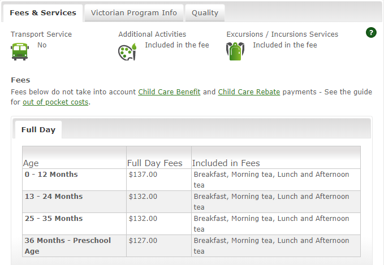Click the 25 - 35 Months row label
The width and height of the screenshot is (384, 265).
54,218
